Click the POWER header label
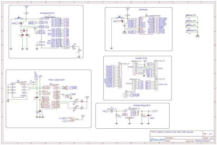 130,67
